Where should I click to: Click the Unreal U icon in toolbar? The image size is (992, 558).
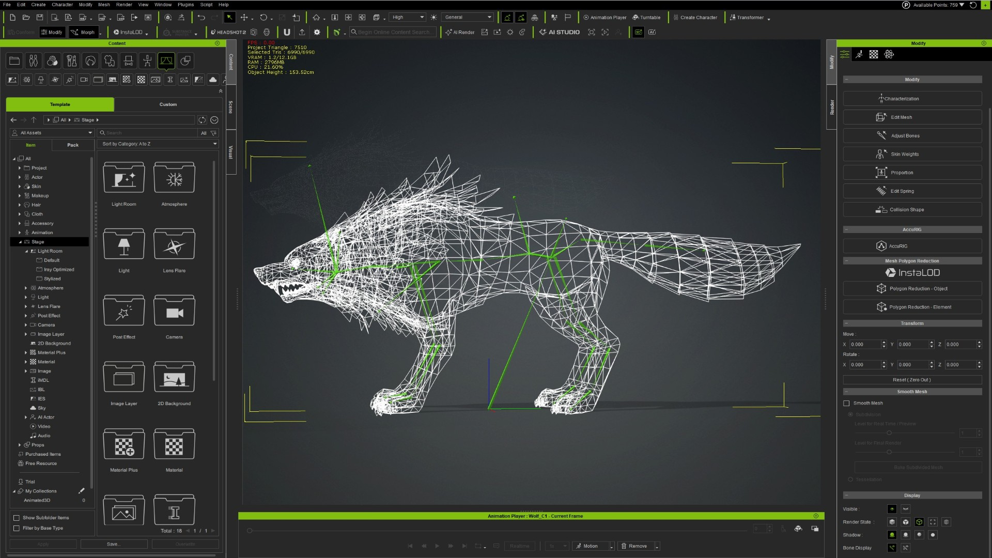click(x=287, y=32)
